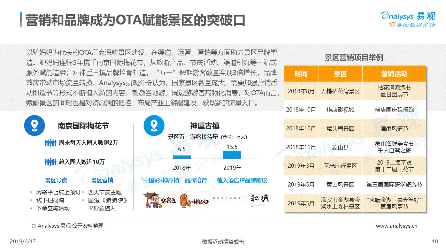
Task: Click the 淮安市金湖县金湖水上森林景区 cell
Action: click(340, 203)
